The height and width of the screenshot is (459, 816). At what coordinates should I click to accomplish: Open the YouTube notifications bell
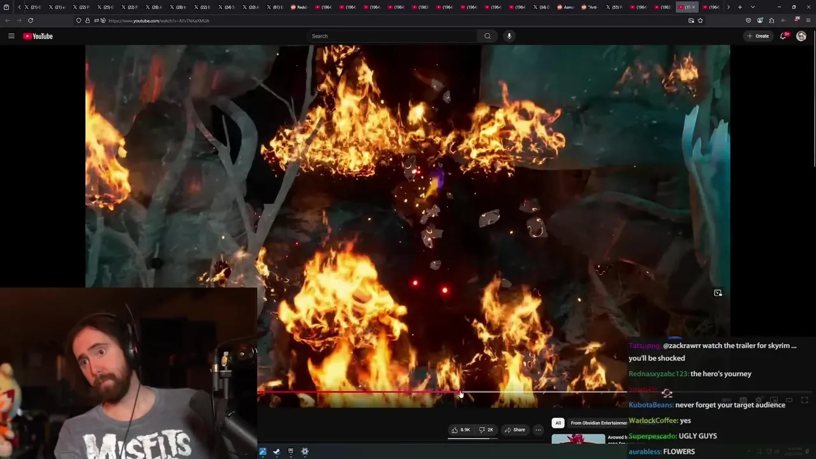pyautogui.click(x=783, y=36)
